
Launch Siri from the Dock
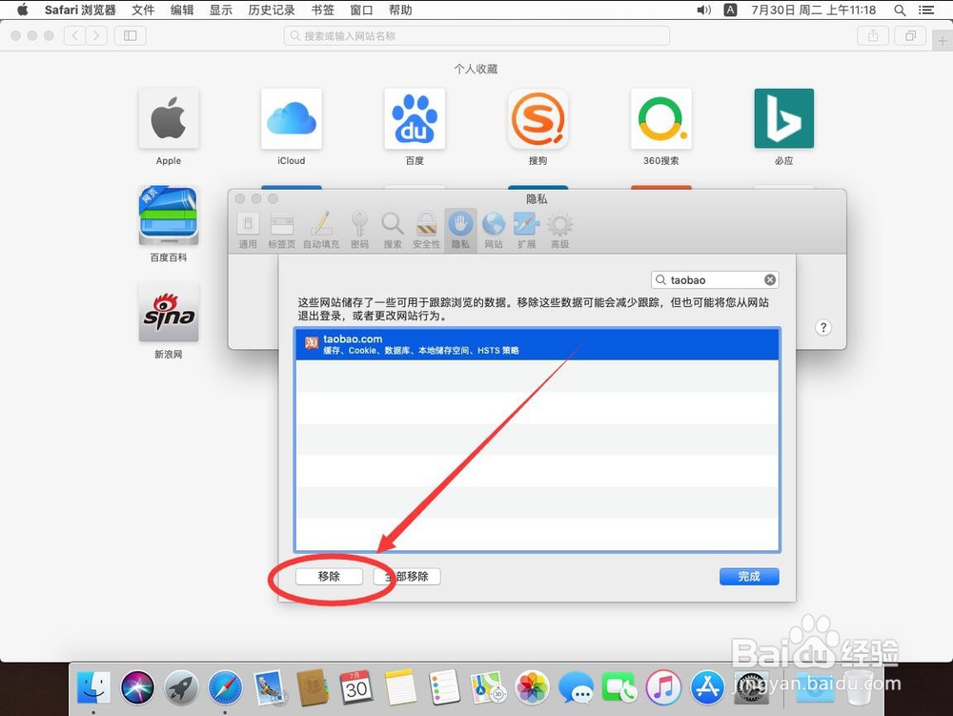click(137, 687)
